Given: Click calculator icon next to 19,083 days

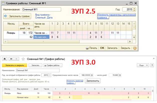Looking at the screenshot, I should (120, 75).
